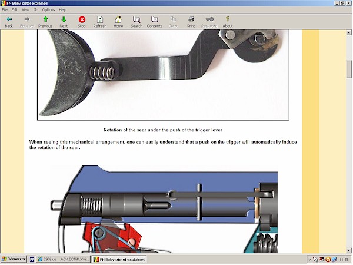
Task: Expand hidden tray icons chevron
Action: pos(310,260)
